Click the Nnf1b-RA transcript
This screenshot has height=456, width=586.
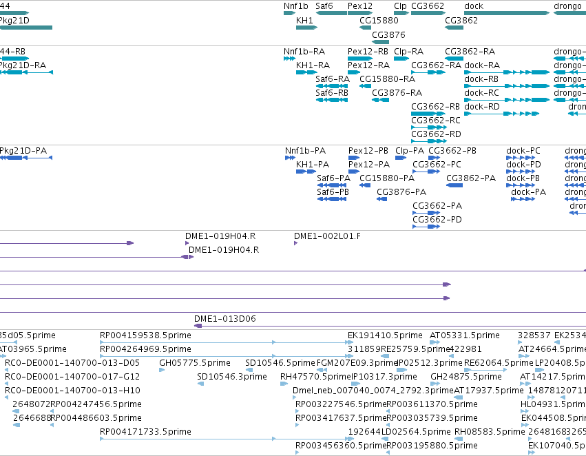[x=290, y=59]
